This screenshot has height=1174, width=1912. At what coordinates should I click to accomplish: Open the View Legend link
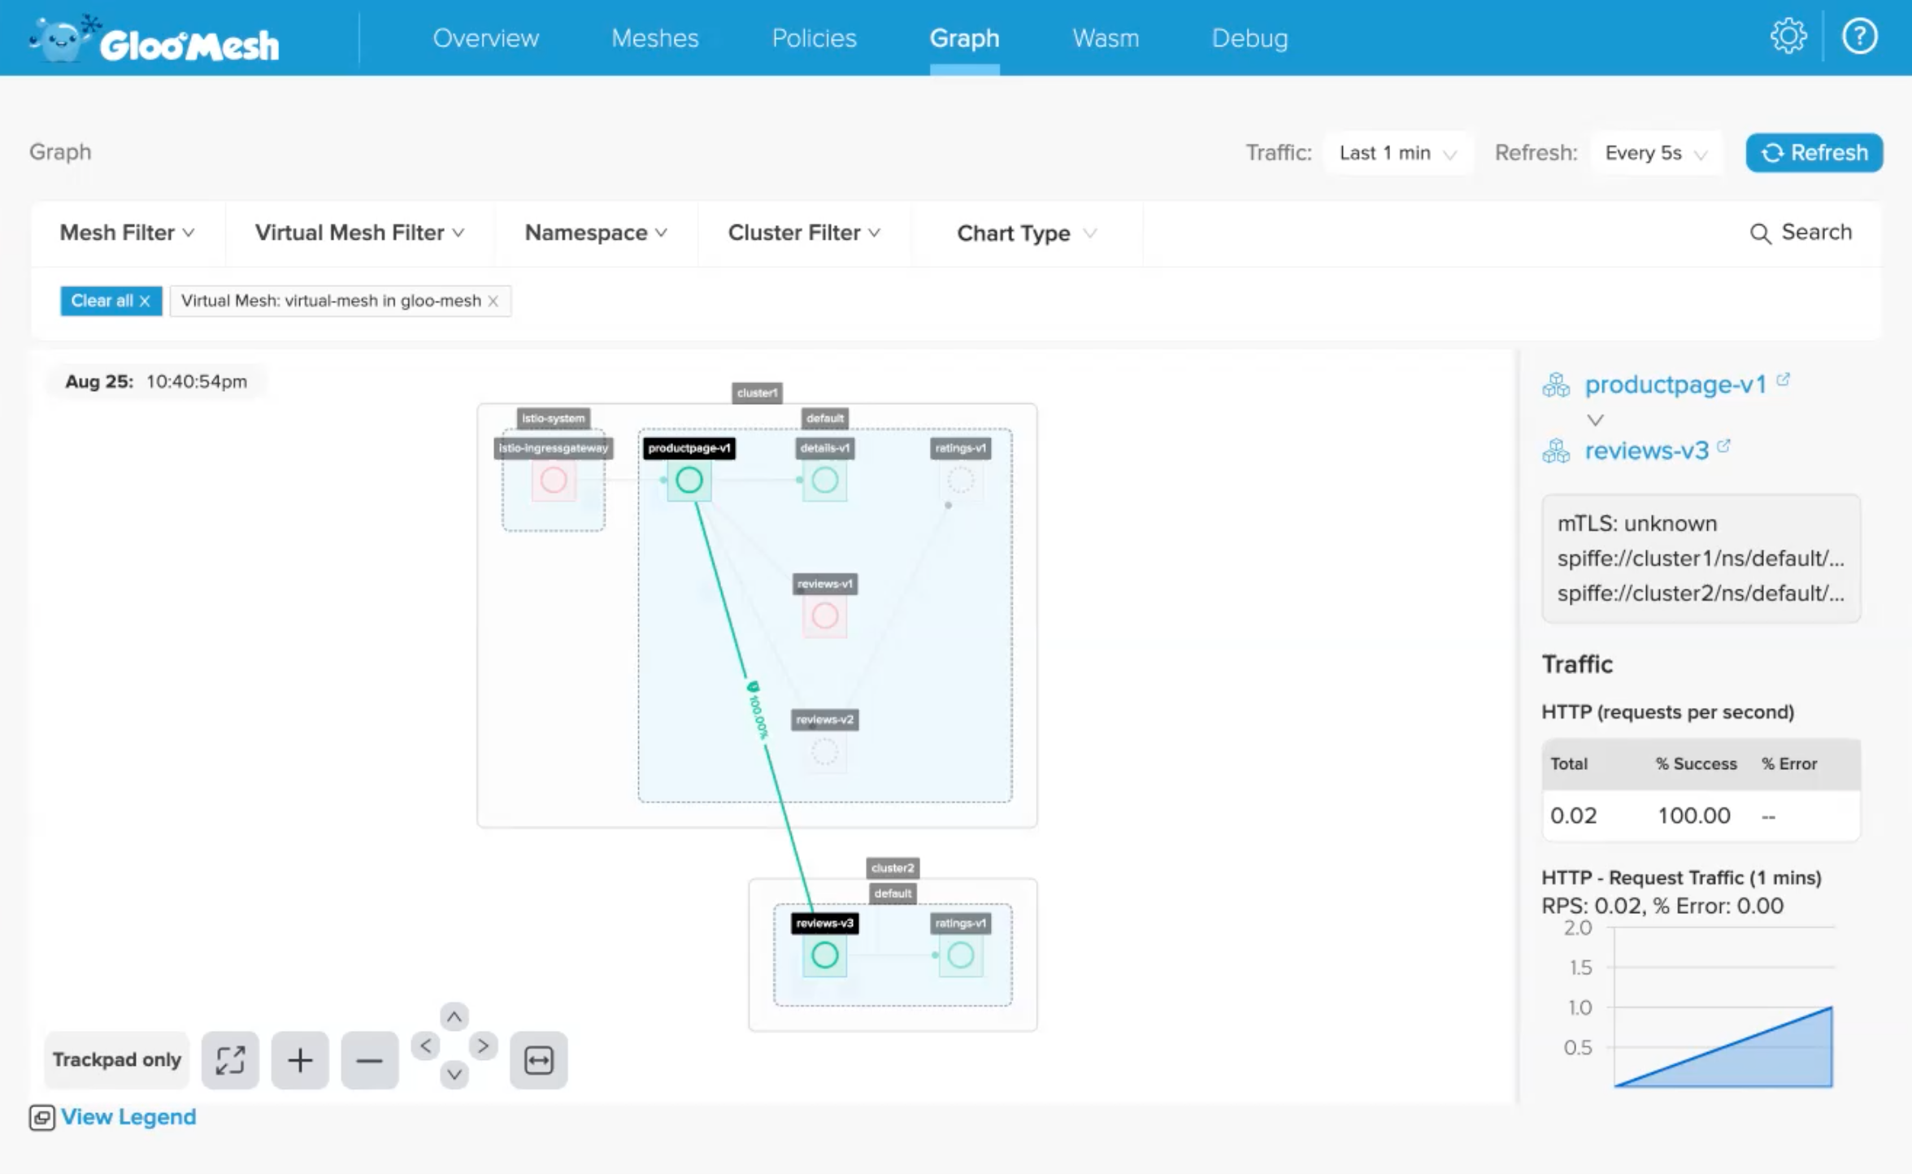coord(128,1117)
